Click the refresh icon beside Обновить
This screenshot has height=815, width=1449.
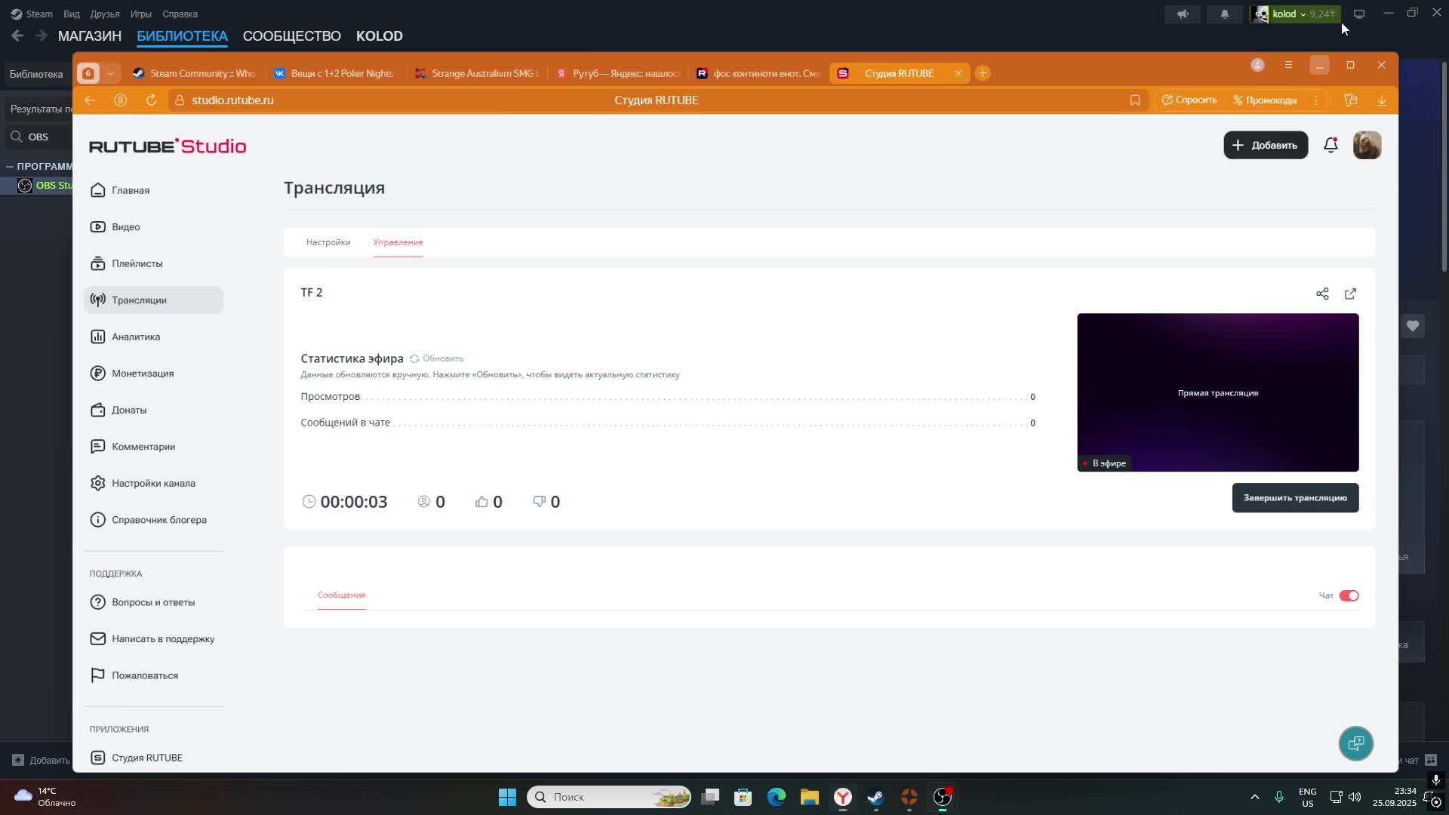(x=414, y=358)
